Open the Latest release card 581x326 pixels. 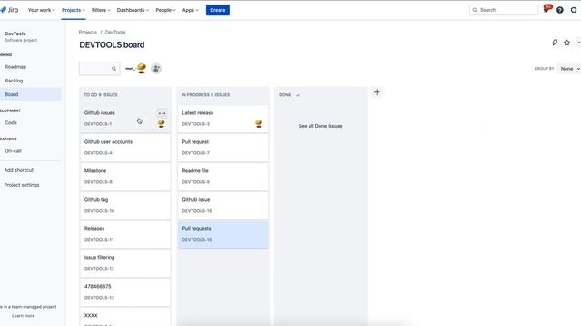pos(222,119)
